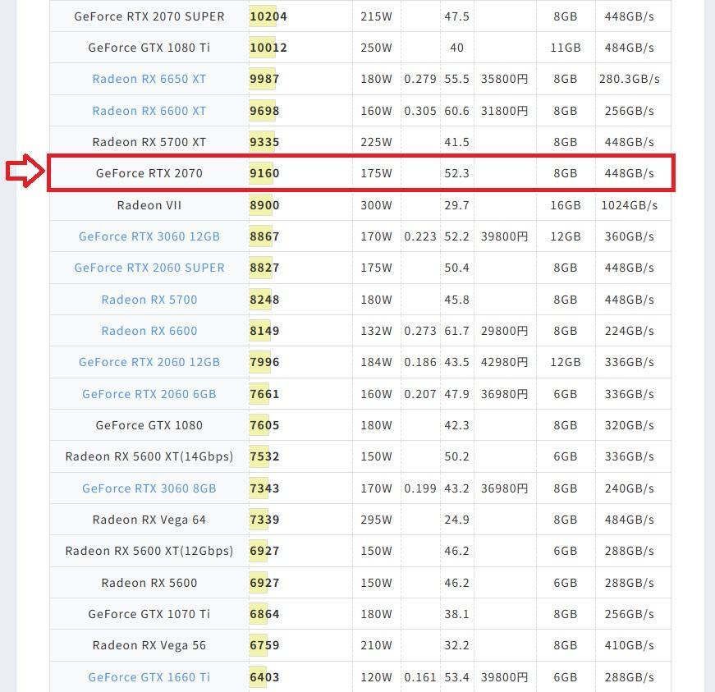715x692 pixels.
Task: Open the Radeon RX 5700 link
Action: tap(149, 300)
